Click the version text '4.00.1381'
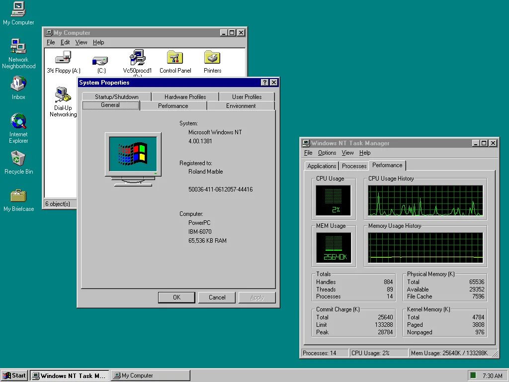The height and width of the screenshot is (382, 509). pos(200,141)
